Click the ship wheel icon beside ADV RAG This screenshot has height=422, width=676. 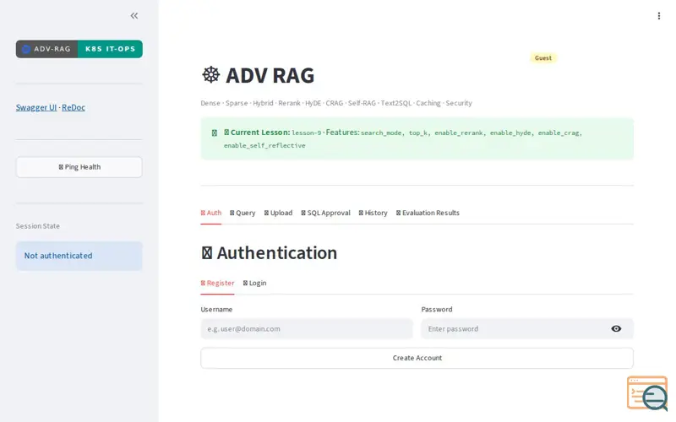point(210,75)
